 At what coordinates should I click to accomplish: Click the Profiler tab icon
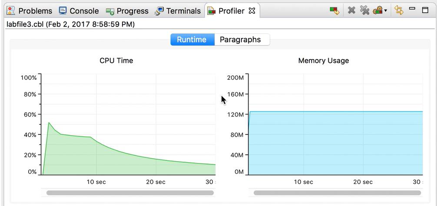(212, 11)
